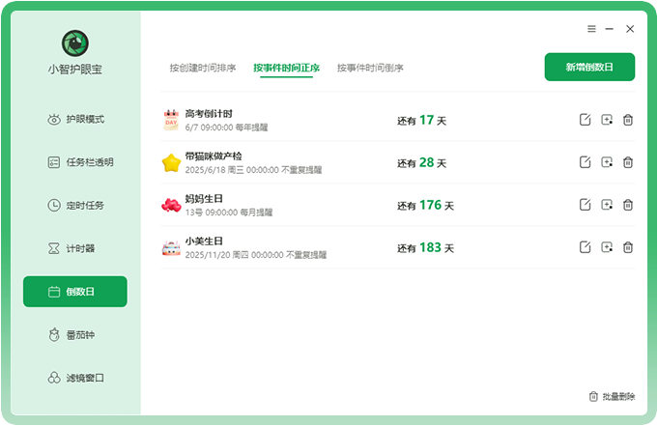Click 批量删除 bulk delete link
Image resolution: width=658 pixels, height=426 pixels.
(x=612, y=397)
